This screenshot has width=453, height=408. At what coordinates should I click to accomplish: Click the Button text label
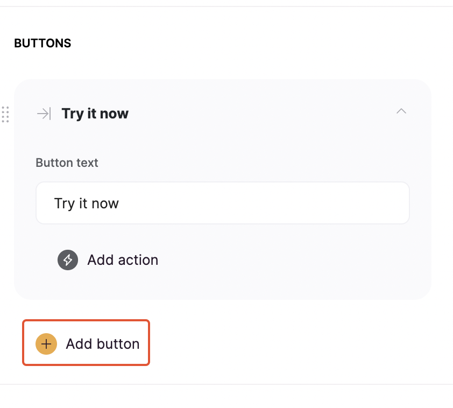67,163
